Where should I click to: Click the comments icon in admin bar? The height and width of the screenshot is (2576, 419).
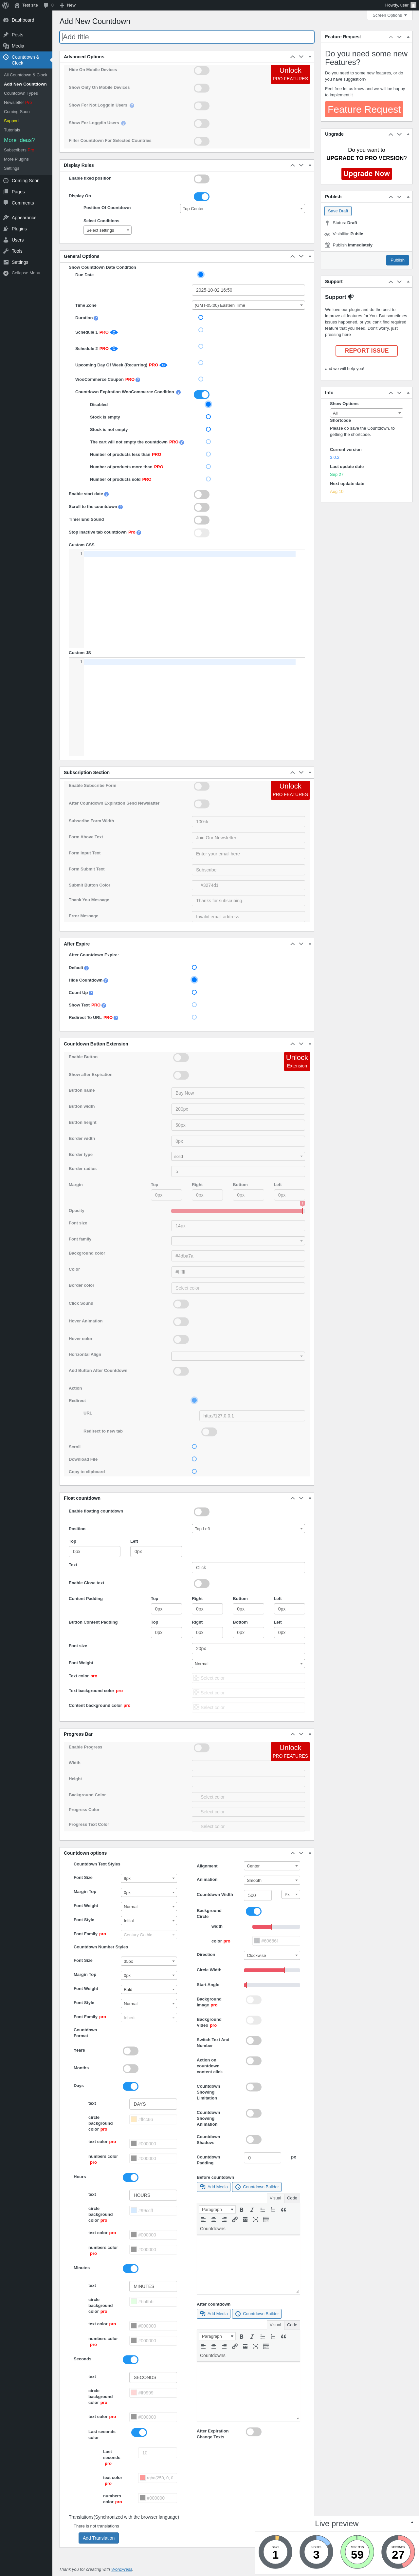46,5
